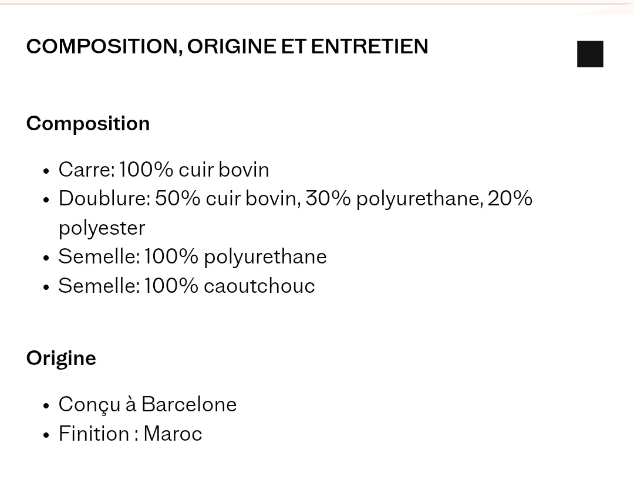Click the word "Doublure"

click(103, 198)
